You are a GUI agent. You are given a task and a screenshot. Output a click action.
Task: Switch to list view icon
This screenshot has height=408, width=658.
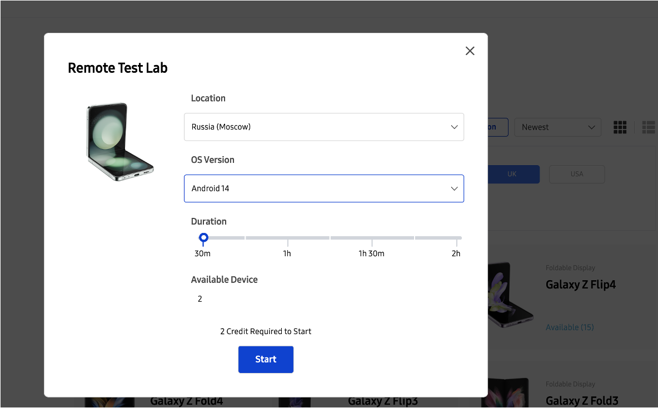(x=649, y=127)
